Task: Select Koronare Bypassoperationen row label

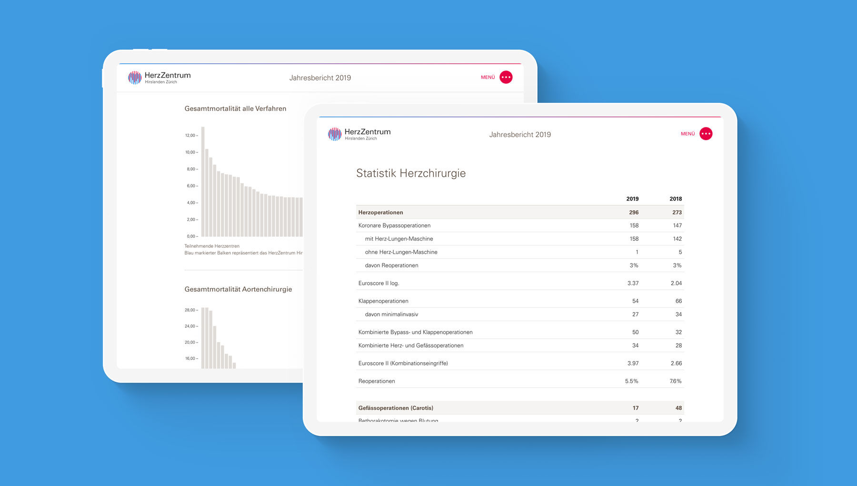Action: pyautogui.click(x=394, y=225)
